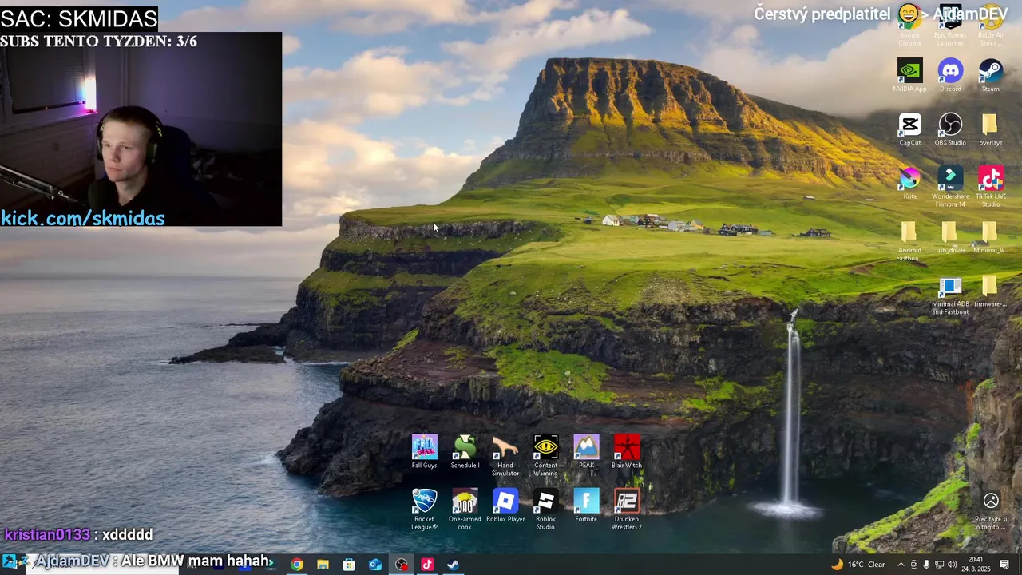Viewport: 1022px width, 575px height.
Task: Switch to the OBS Studio taskbar window
Action: click(x=401, y=565)
